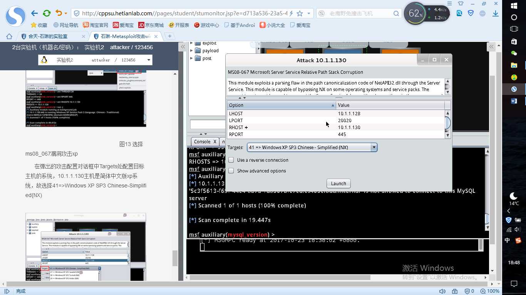Expand the payload tree folder
This screenshot has height=295, width=526.
coord(191,50)
